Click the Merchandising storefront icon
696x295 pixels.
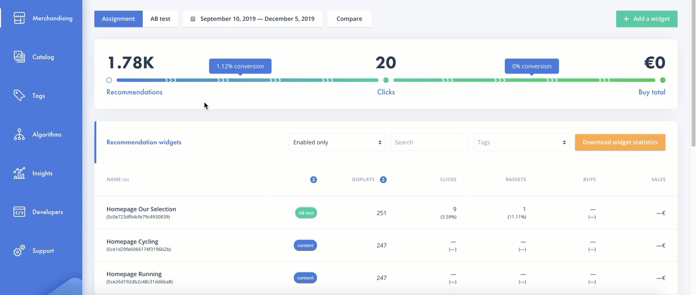19,18
